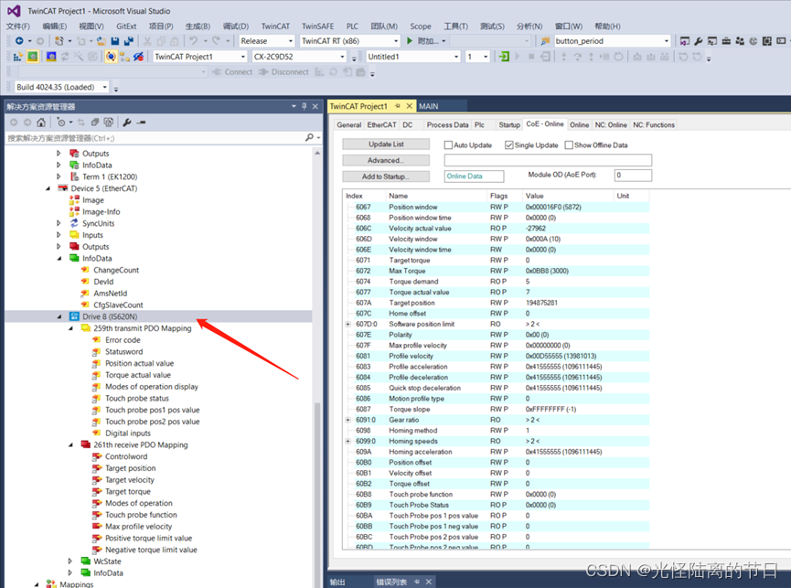
Task: Select the Statusword tree item
Action: click(x=123, y=351)
